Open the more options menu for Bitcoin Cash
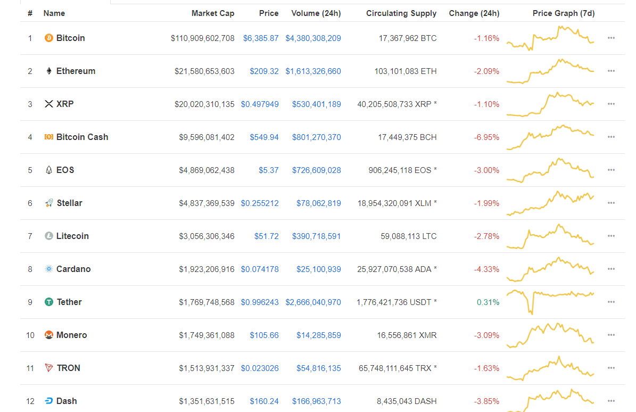Image resolution: width=636 pixels, height=412 pixels. [x=612, y=137]
